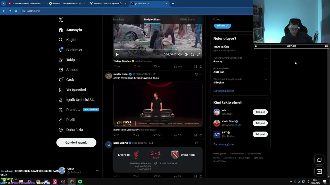Open Keşfet explore page
This screenshot has height=185, width=330.
click(68, 40)
